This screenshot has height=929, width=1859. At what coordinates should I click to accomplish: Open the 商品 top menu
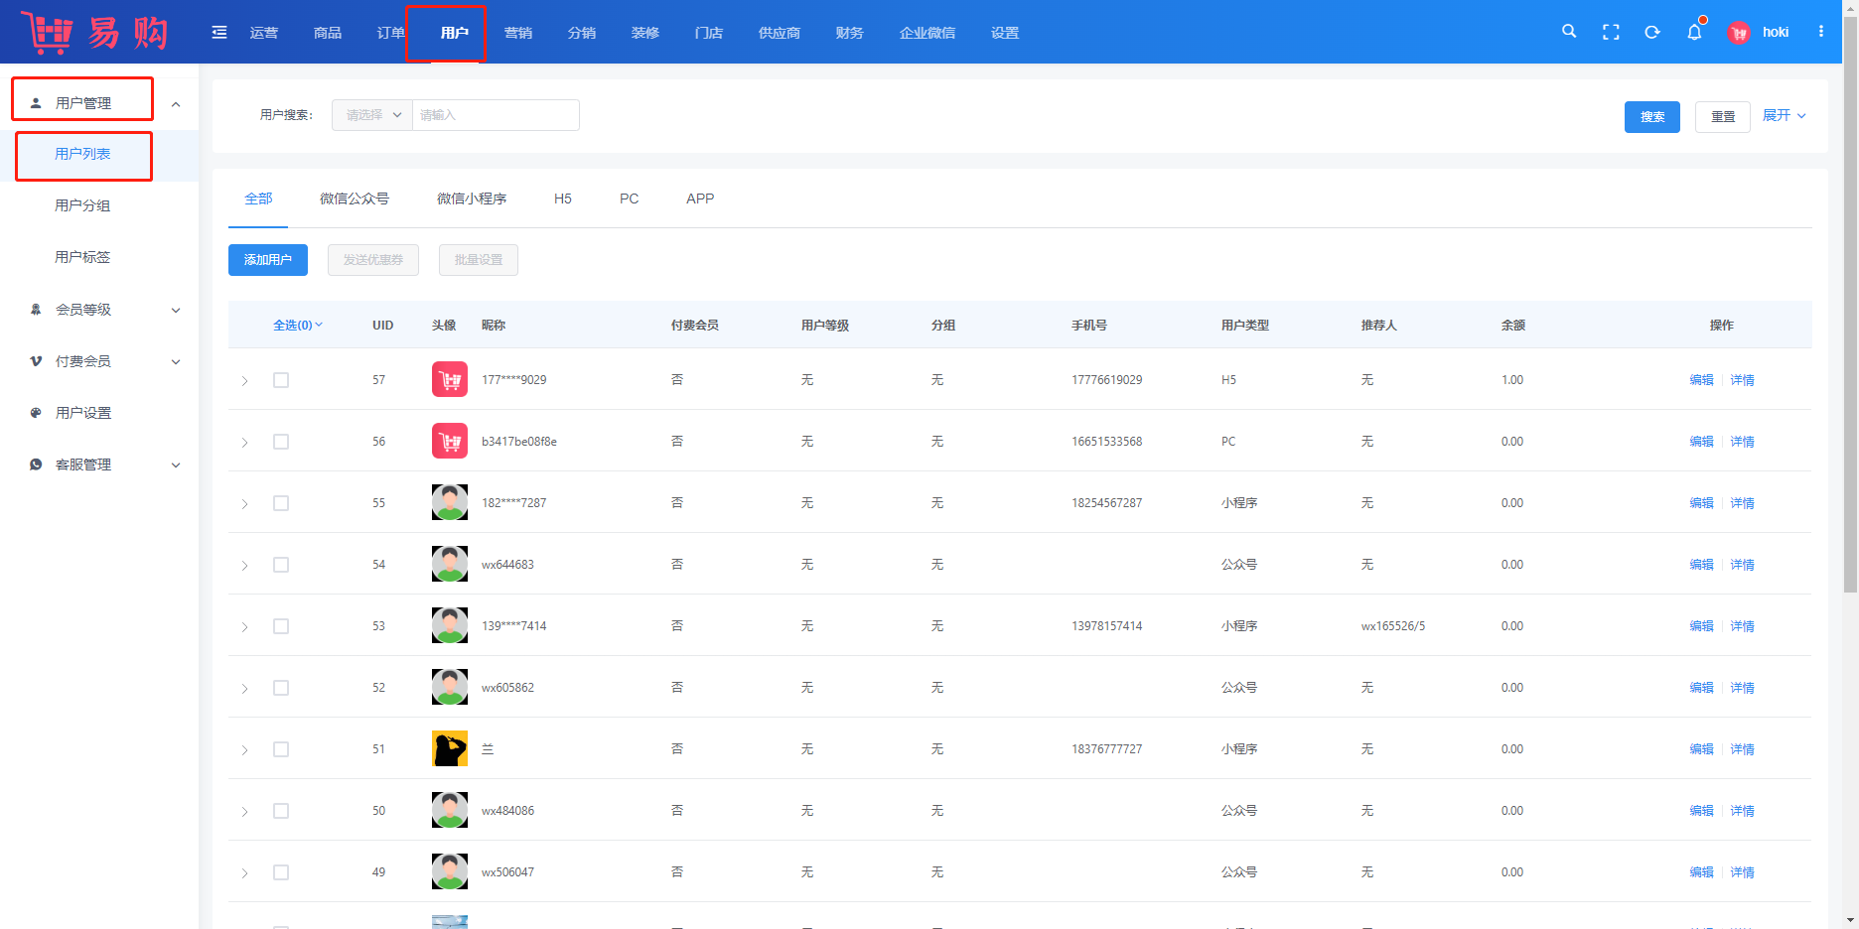click(328, 33)
